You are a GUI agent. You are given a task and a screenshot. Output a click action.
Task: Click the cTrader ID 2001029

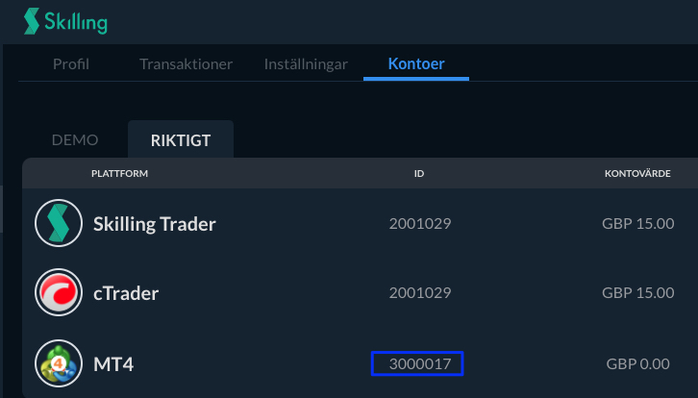coord(420,292)
